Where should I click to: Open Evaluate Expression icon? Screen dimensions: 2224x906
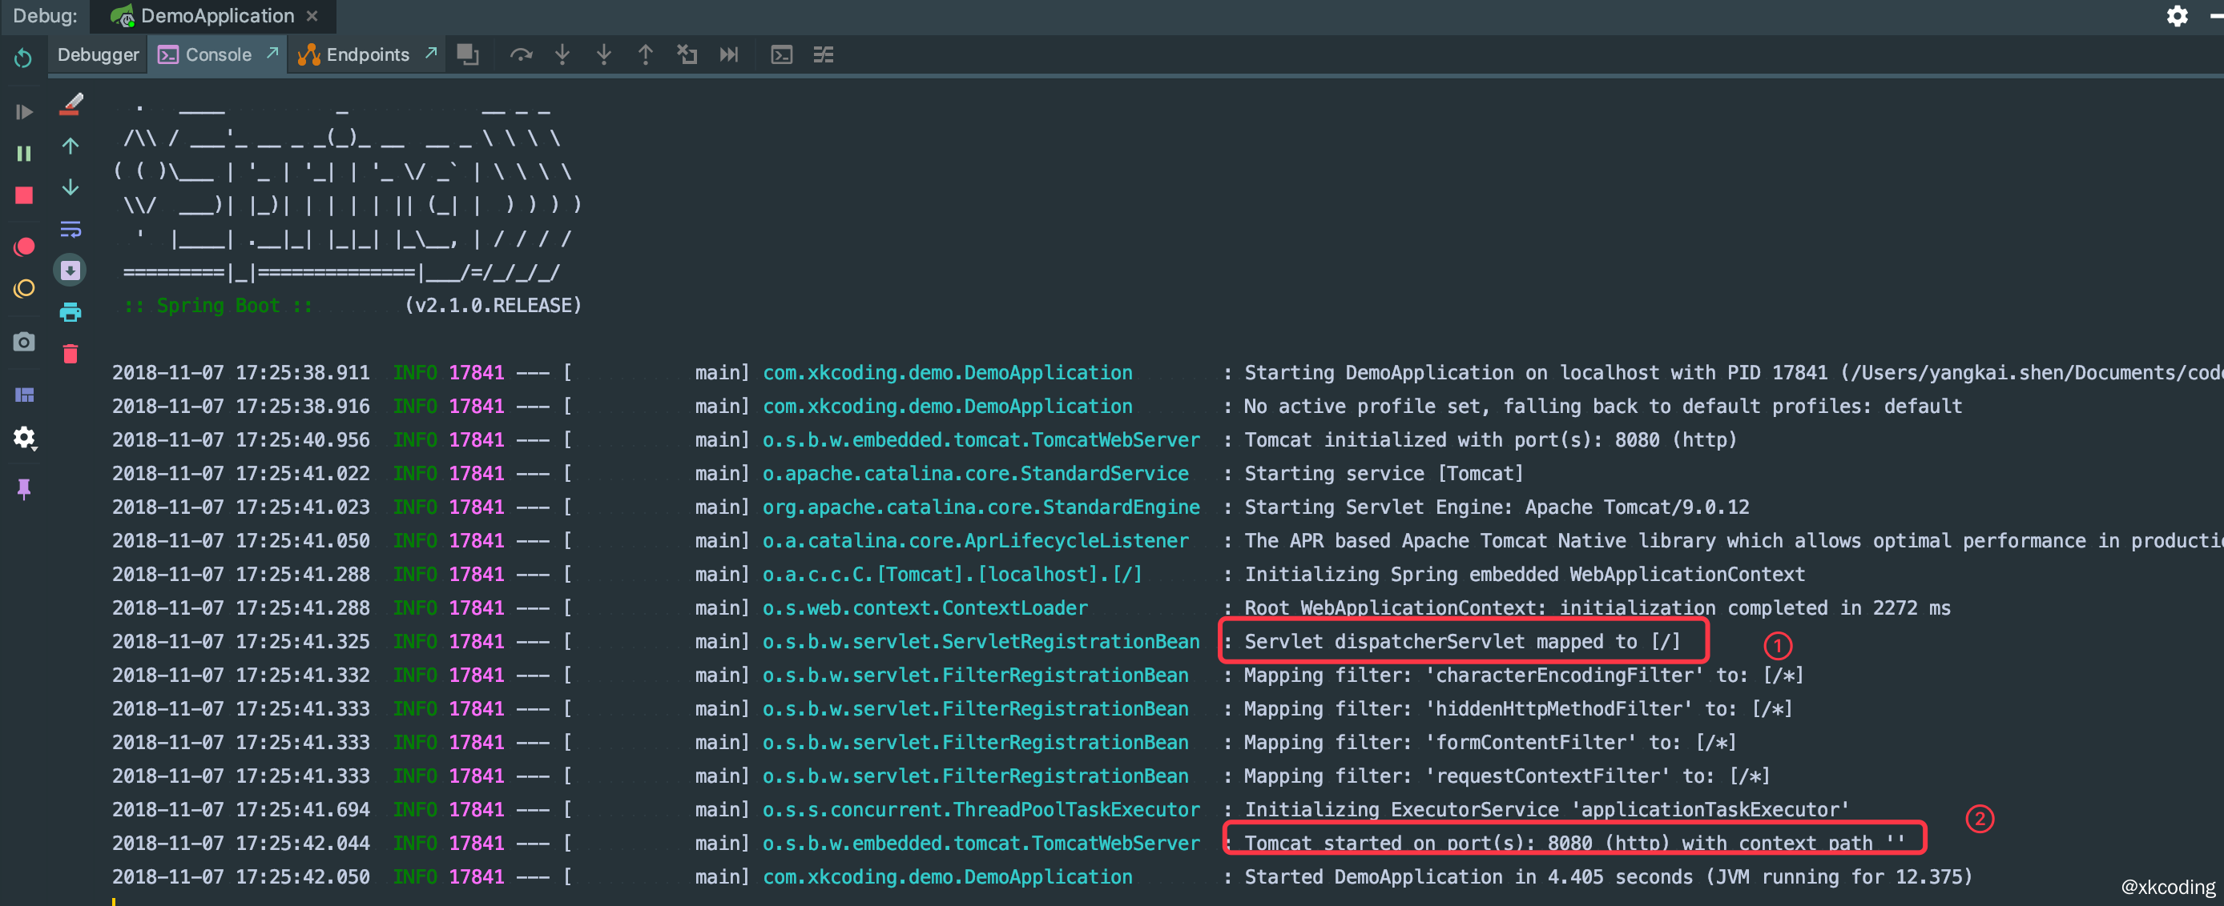[x=781, y=54]
